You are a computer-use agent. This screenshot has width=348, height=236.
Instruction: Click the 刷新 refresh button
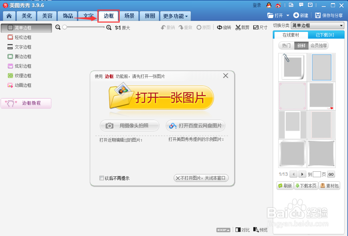(x=285, y=186)
